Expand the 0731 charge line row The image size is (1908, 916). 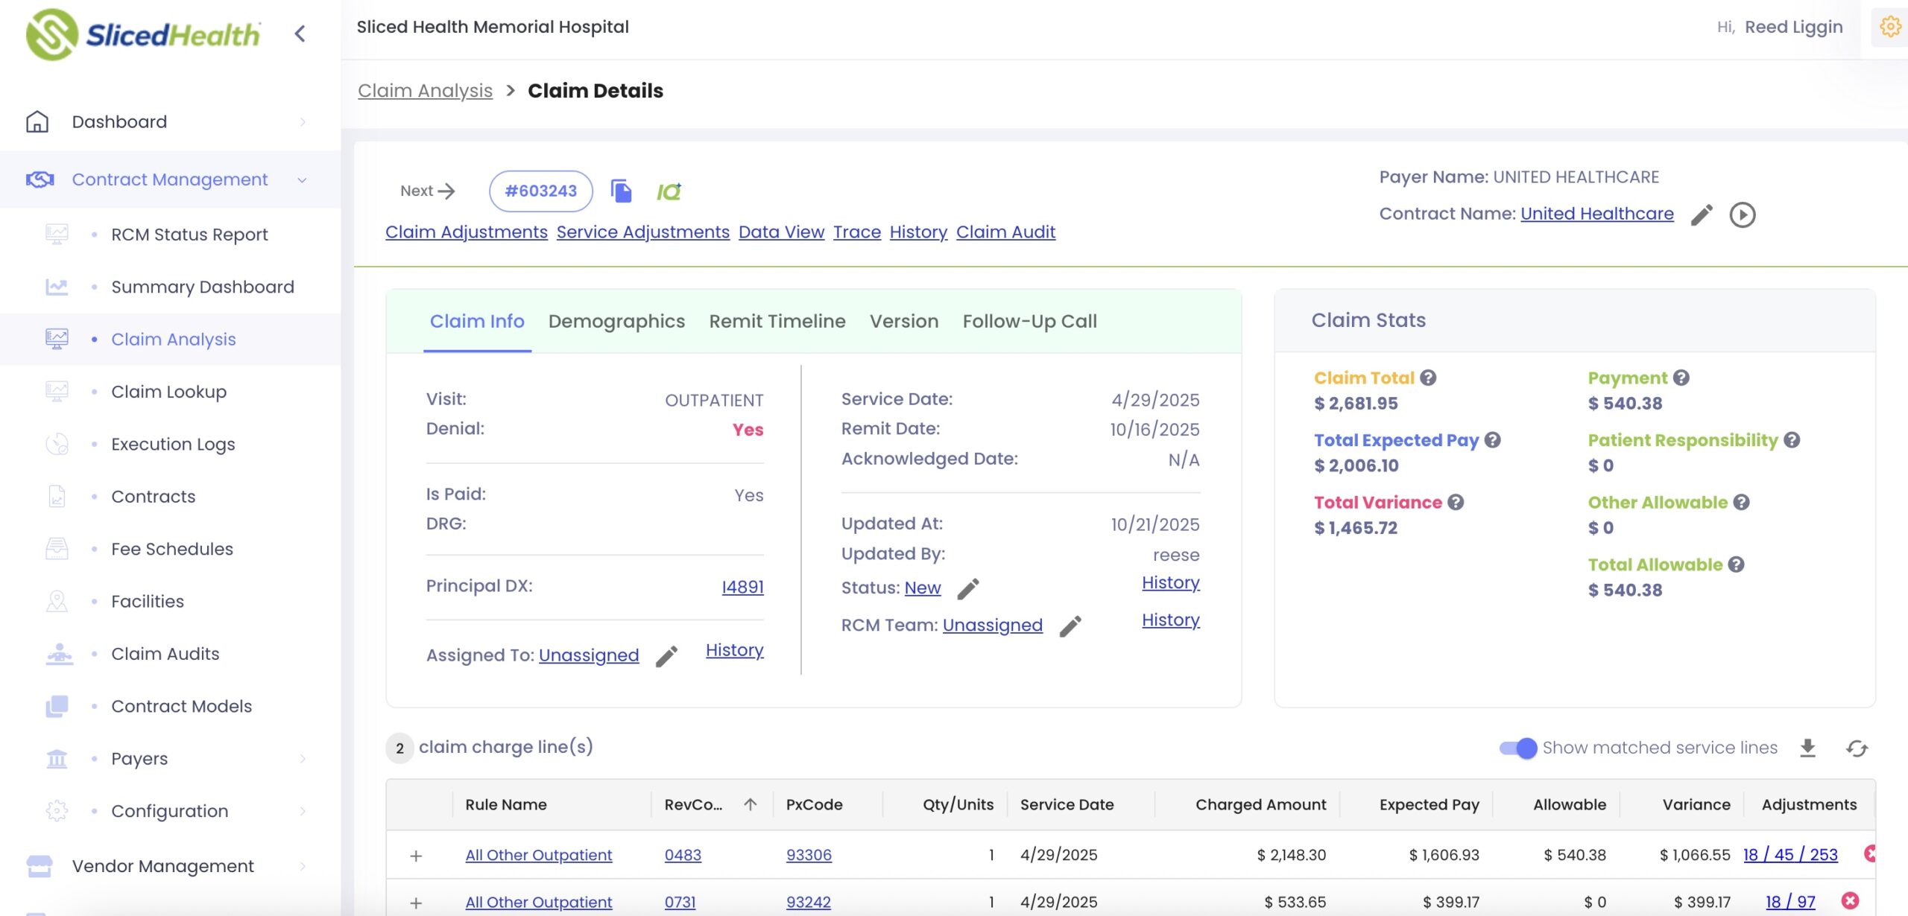coord(416,903)
